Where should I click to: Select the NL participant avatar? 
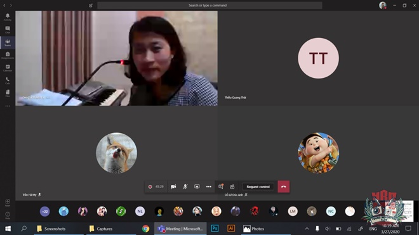[x=140, y=212]
